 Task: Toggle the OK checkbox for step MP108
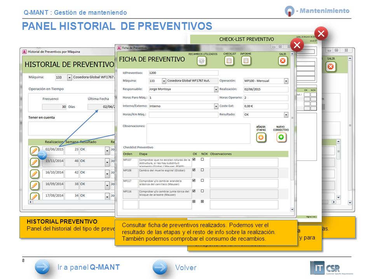pyautogui.click(x=194, y=170)
